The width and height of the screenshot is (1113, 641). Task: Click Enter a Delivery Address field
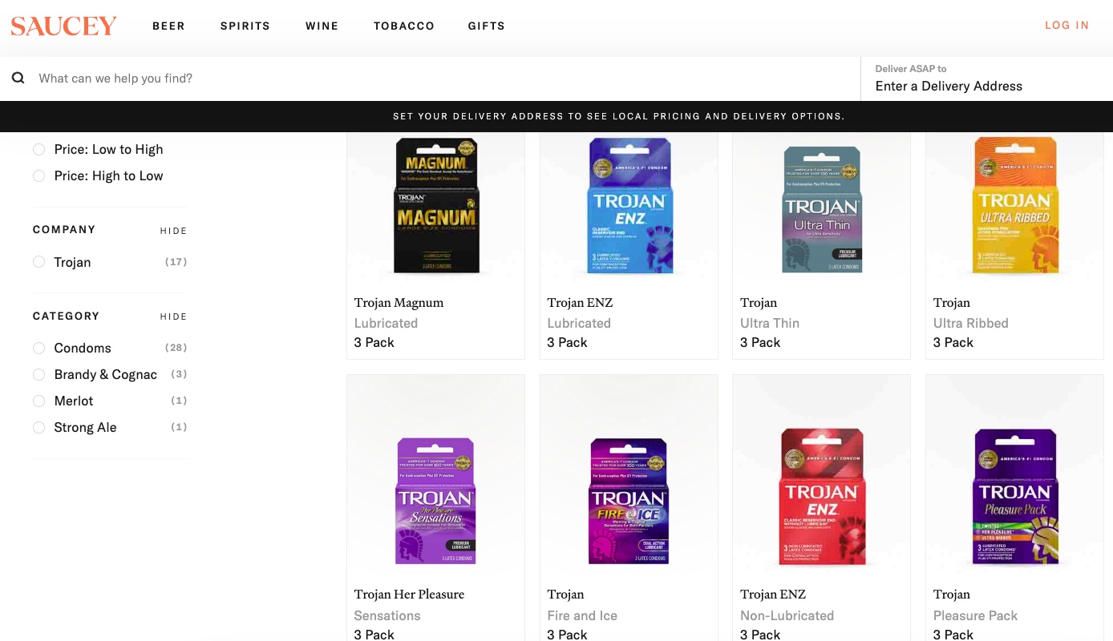click(x=986, y=79)
